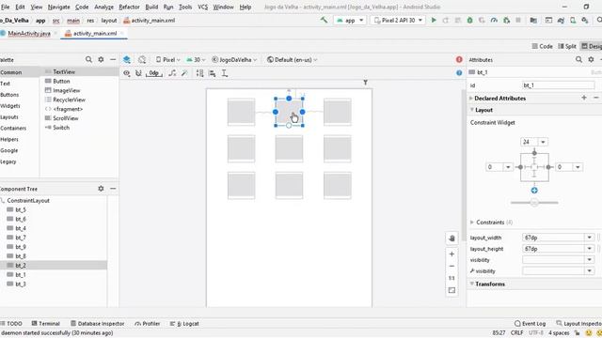Viewport: 602px width, 338px height.
Task: Open the Refactor menu
Action: pos(129,7)
